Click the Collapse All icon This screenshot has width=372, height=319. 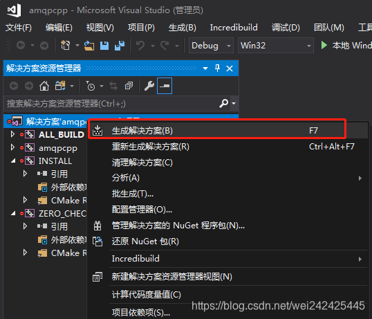129,86
